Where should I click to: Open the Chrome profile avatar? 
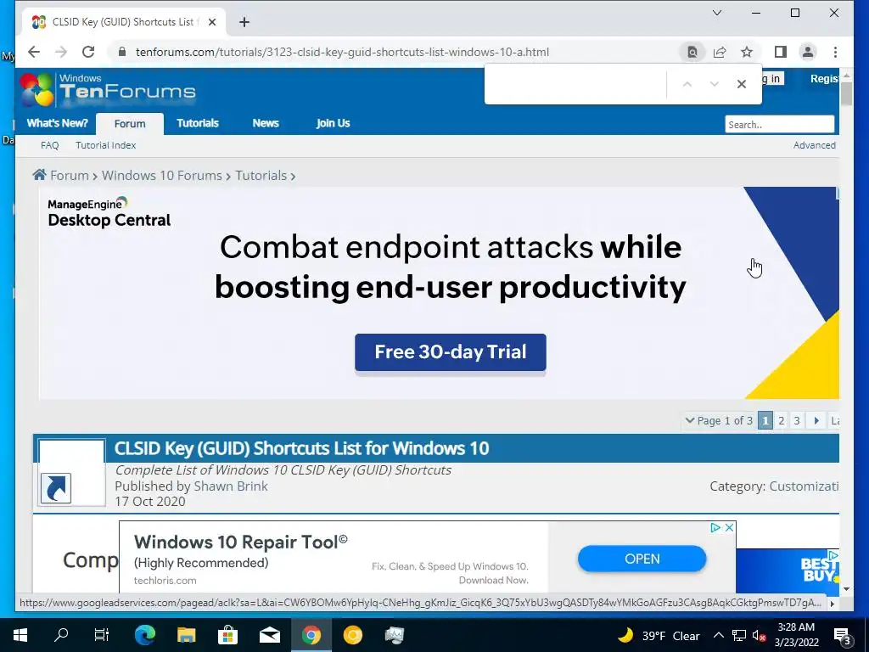[808, 52]
